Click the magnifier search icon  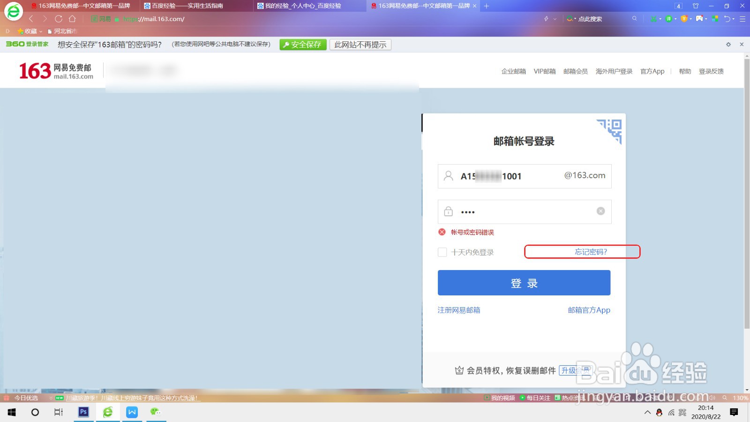634,19
